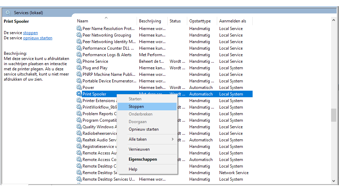Select the Performance Logs & Alerts row
The image size is (339, 191).
[164, 55]
